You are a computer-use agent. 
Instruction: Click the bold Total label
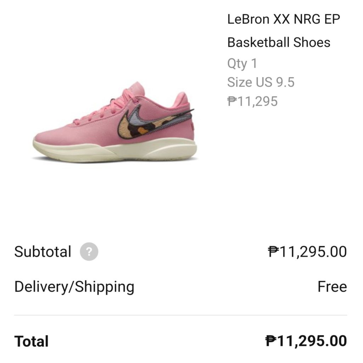click(32, 341)
